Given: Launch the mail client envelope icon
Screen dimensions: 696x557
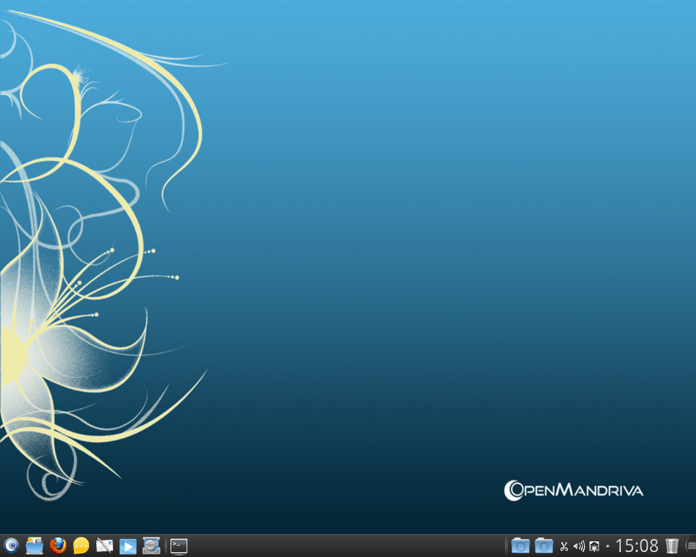Looking at the screenshot, I should click(104, 546).
